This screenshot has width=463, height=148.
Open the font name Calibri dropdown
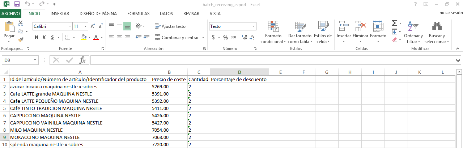click(70, 26)
